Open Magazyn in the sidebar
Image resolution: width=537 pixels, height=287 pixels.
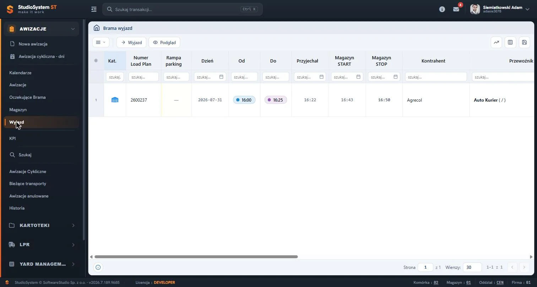point(18,110)
